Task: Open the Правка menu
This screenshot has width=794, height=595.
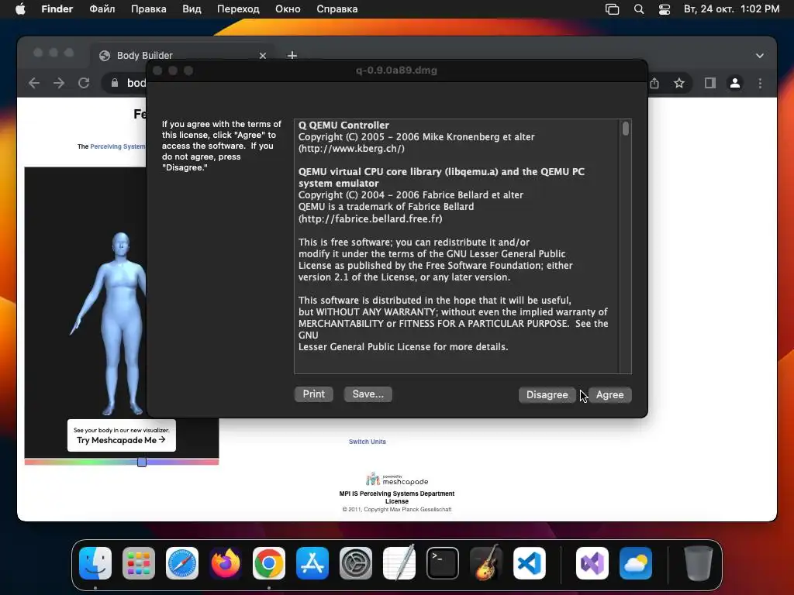Action: click(148, 9)
